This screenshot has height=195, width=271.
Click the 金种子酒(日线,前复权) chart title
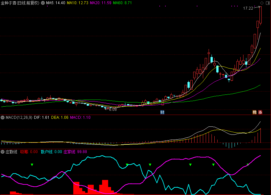pos(20,3)
